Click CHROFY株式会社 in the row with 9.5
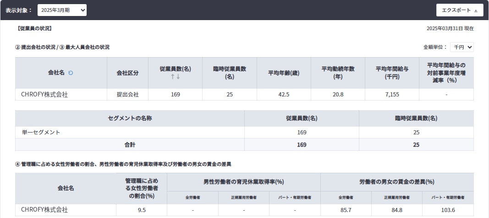The width and height of the screenshot is (489, 218). pos(44,210)
